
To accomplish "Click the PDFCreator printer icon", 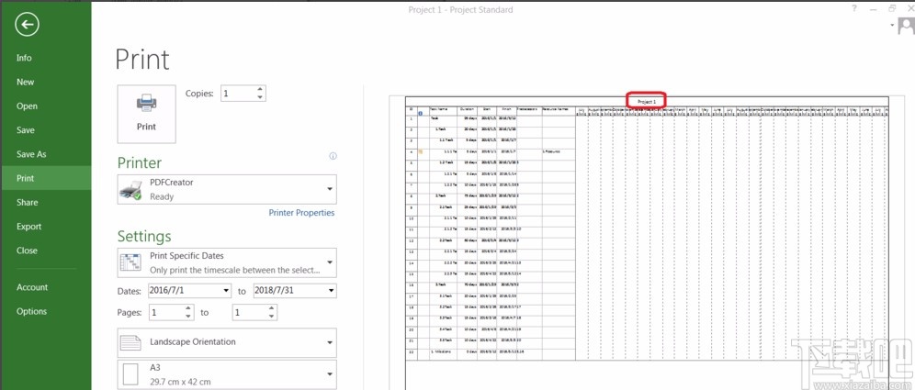I will click(x=130, y=190).
